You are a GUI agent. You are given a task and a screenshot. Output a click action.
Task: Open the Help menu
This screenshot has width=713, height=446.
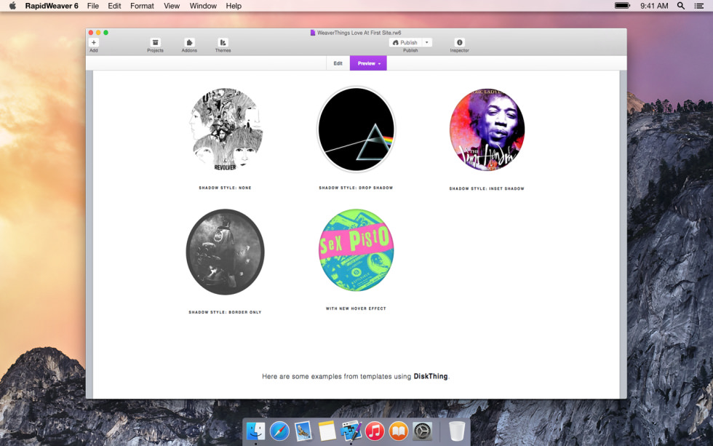(x=234, y=6)
